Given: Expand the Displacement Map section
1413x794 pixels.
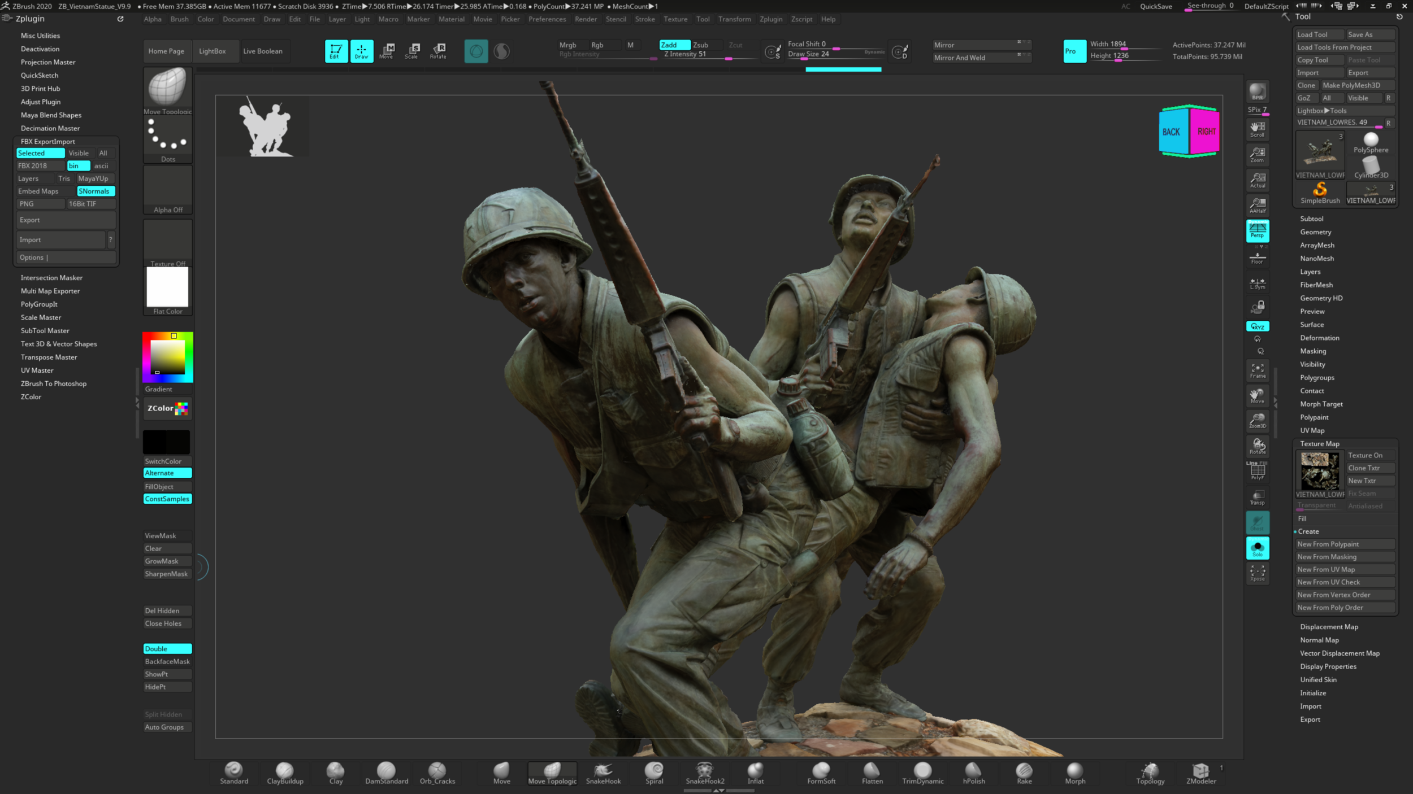Looking at the screenshot, I should [x=1329, y=626].
